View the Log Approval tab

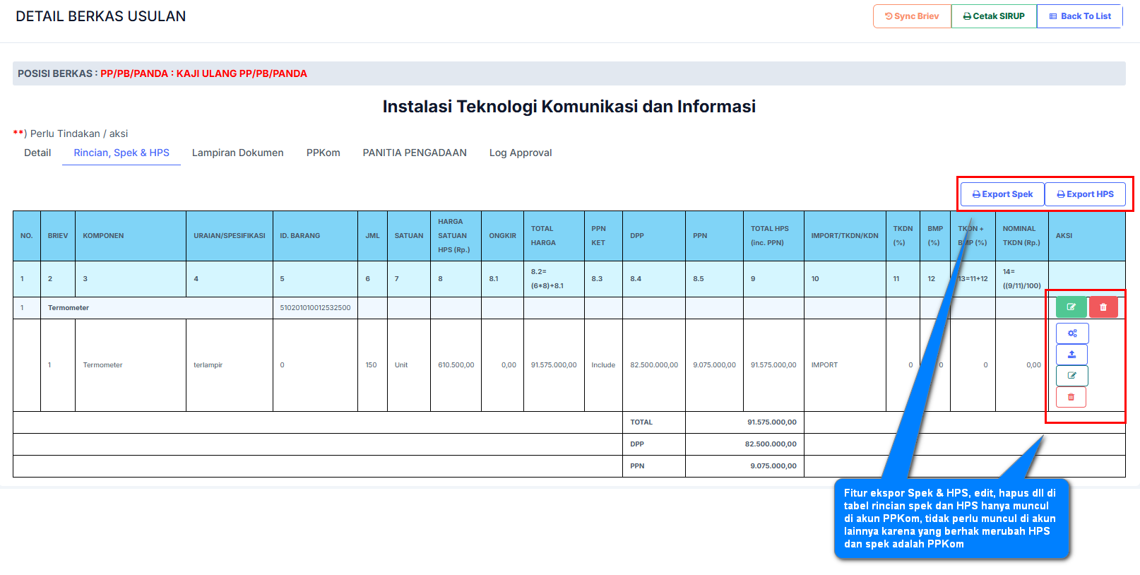(x=521, y=153)
